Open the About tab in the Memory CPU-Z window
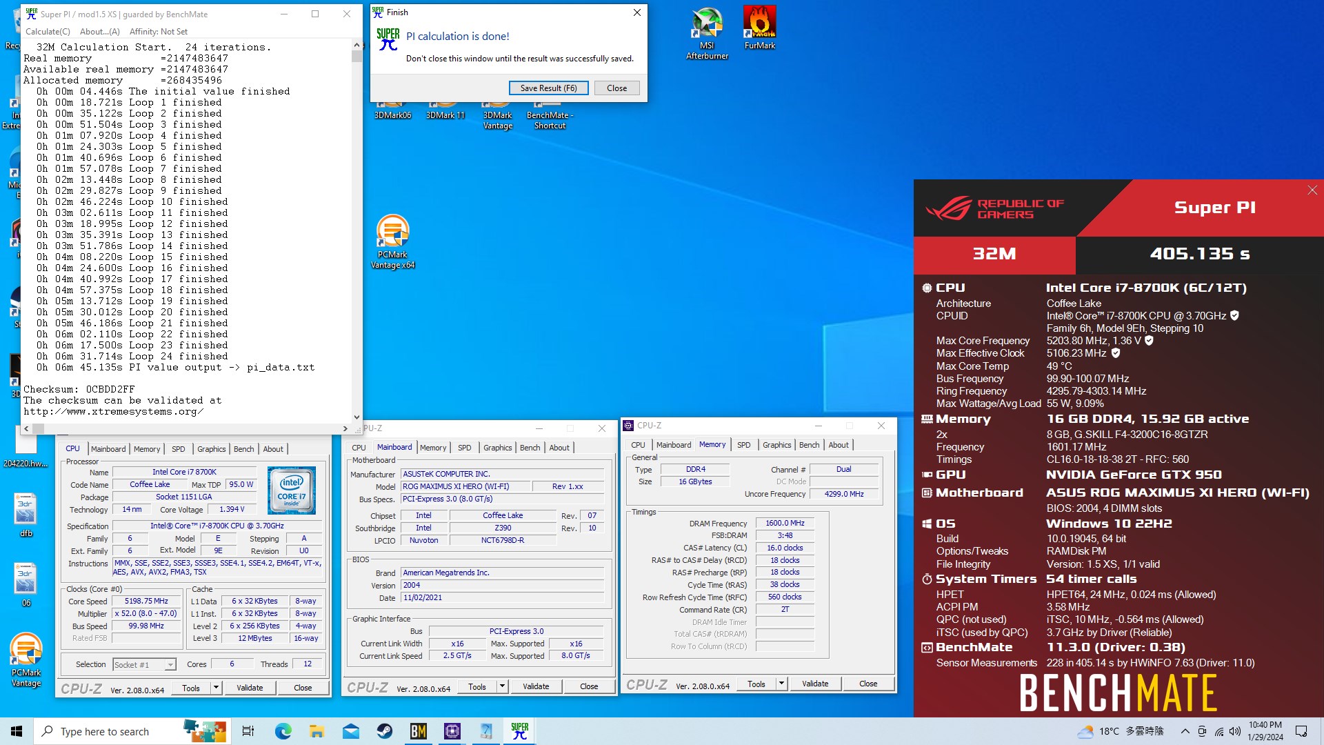The width and height of the screenshot is (1324, 745). (839, 445)
